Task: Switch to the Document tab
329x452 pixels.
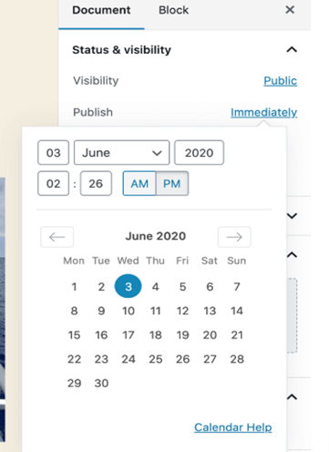Action: tap(101, 10)
